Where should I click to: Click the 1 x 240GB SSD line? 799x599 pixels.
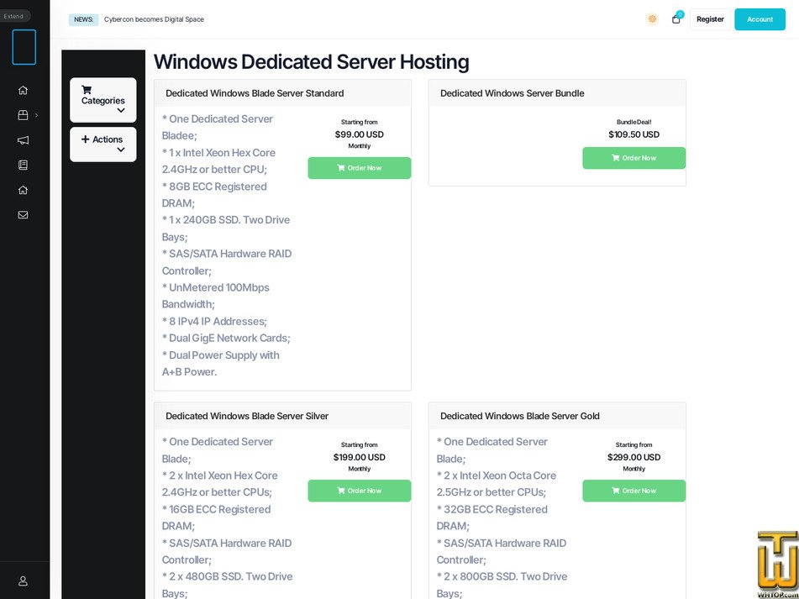(x=226, y=229)
